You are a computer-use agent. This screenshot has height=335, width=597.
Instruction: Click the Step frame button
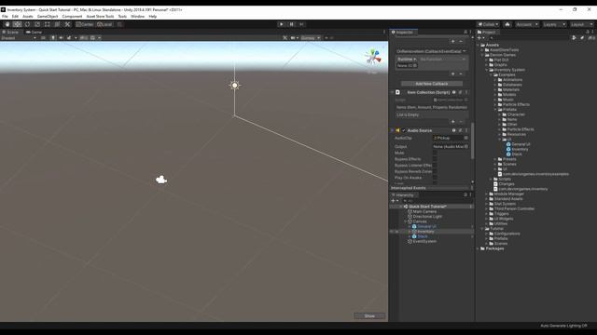[301, 24]
